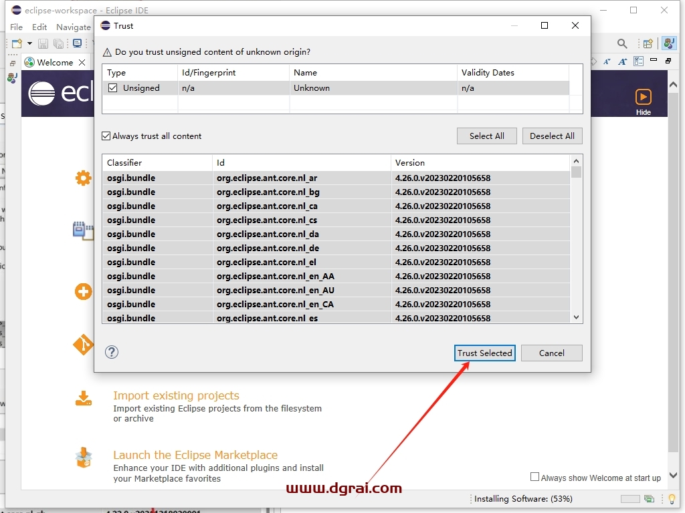
Task: Click the Trust Selected button
Action: point(484,353)
